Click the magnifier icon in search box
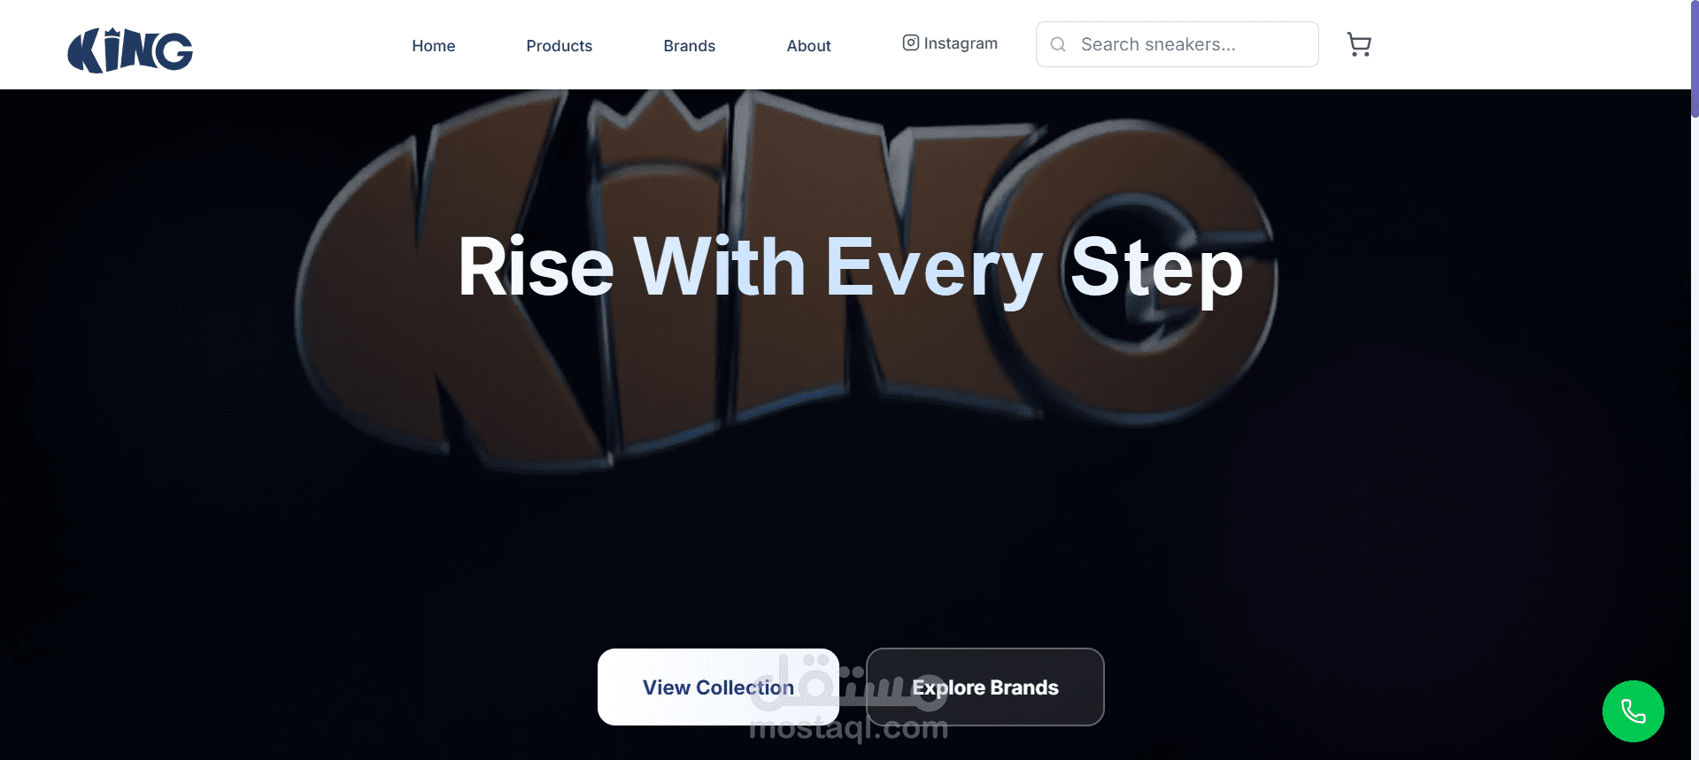The width and height of the screenshot is (1699, 760). click(1058, 44)
